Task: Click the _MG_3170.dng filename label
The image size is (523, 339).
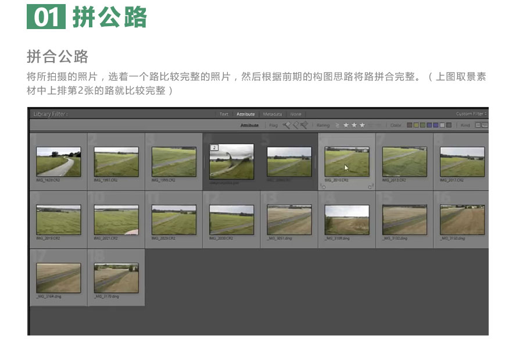Action: coord(106,297)
